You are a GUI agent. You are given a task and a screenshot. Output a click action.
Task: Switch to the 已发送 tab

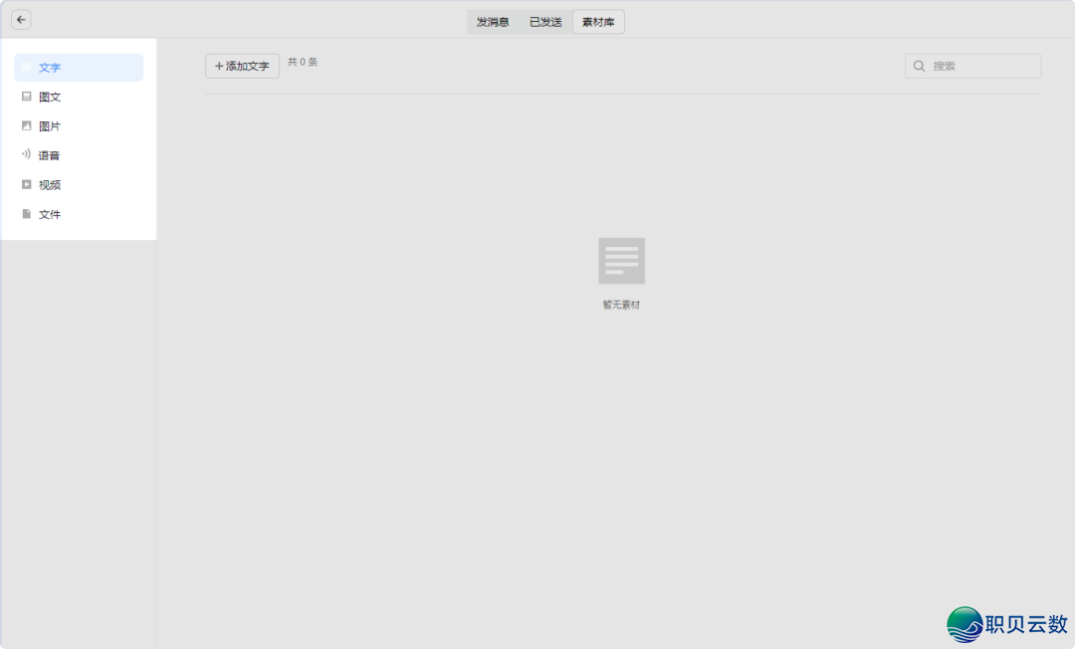pyautogui.click(x=545, y=22)
